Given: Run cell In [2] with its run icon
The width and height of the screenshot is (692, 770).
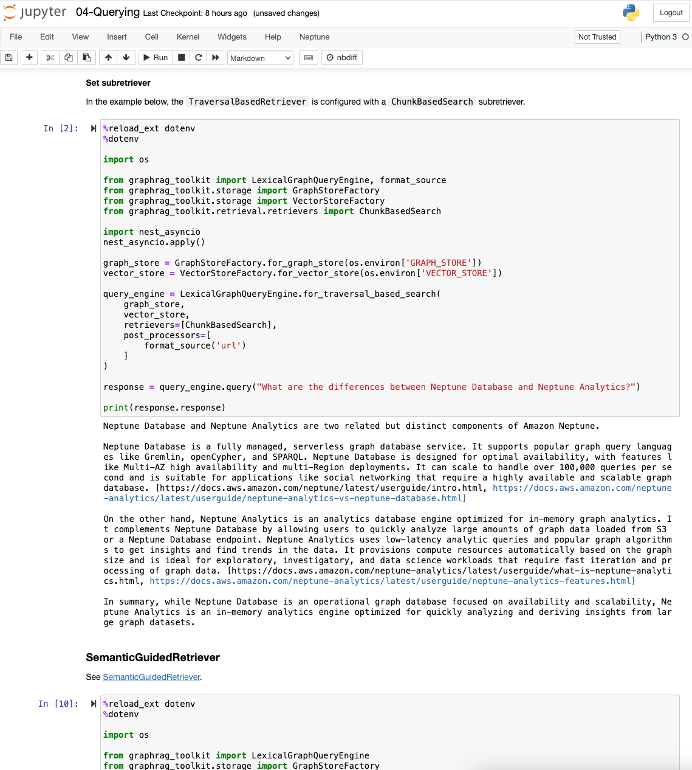Looking at the screenshot, I should click(94, 128).
